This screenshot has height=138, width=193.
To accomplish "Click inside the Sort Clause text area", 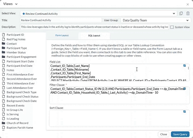I will pyautogui.click(x=120, y=118).
